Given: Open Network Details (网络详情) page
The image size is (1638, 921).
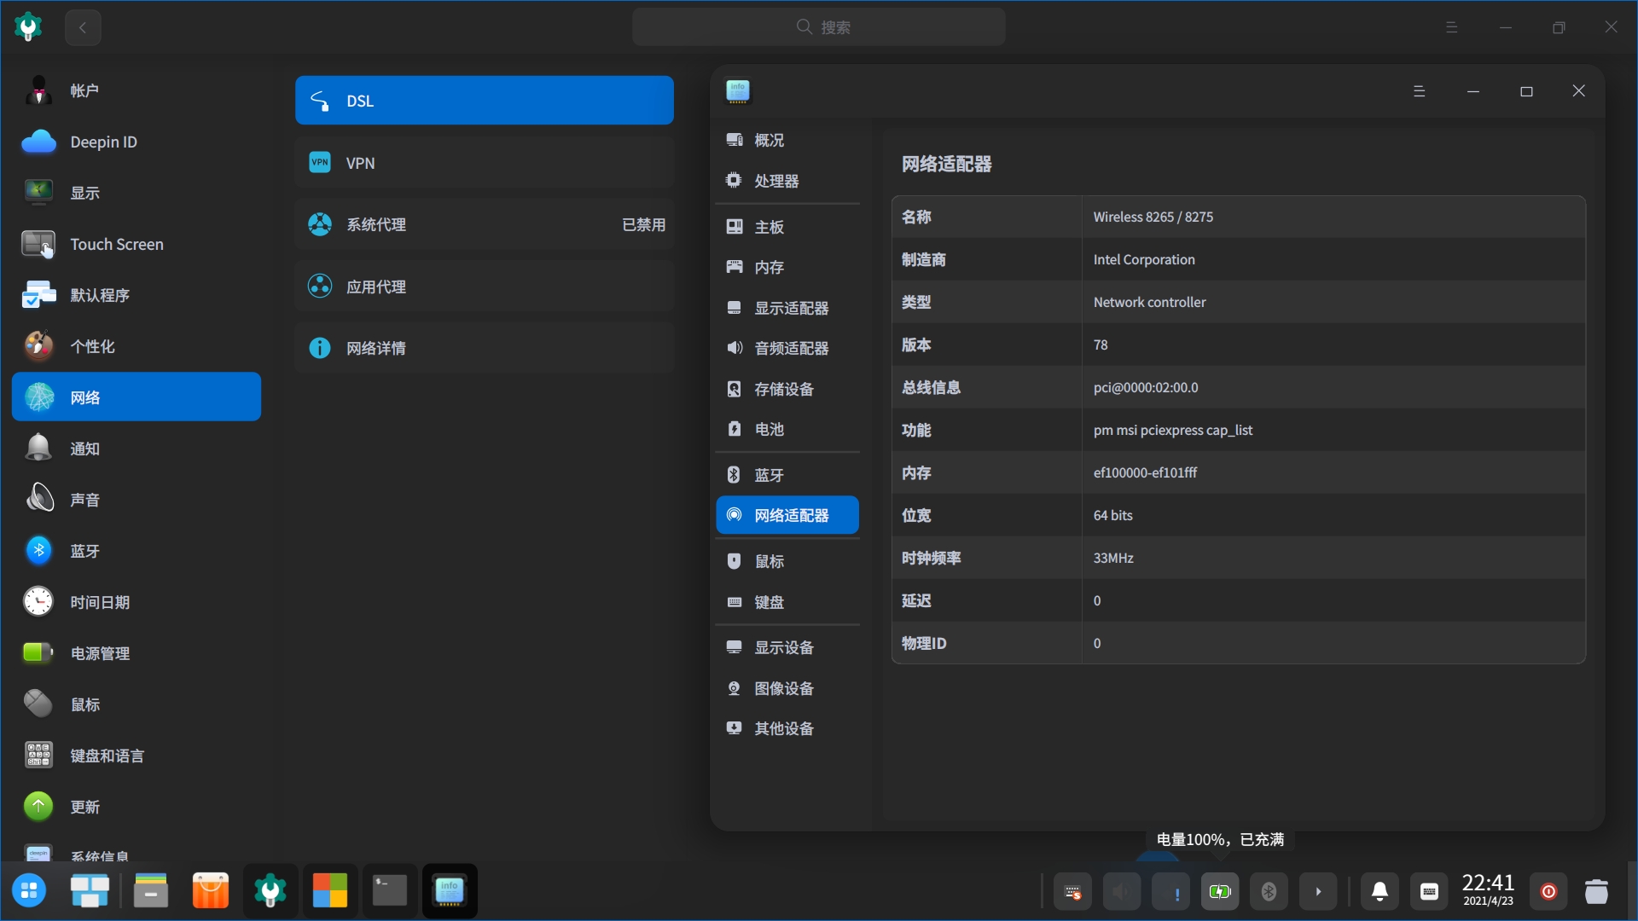Looking at the screenshot, I should [x=484, y=348].
